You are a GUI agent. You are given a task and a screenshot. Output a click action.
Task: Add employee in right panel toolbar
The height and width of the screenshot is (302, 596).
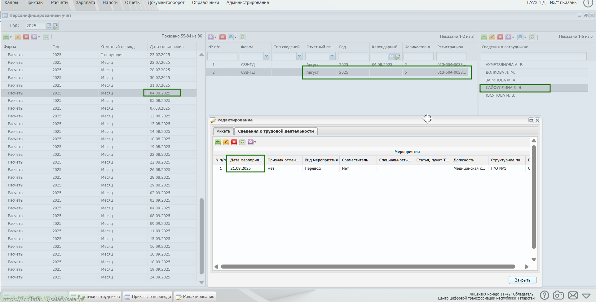click(x=484, y=37)
